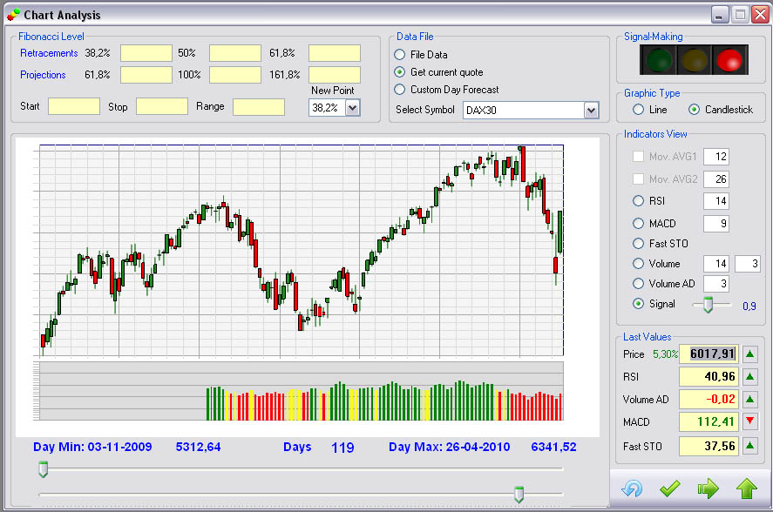Click the green up arrow icon
Viewport: 773px width, 512px height.
[746, 488]
